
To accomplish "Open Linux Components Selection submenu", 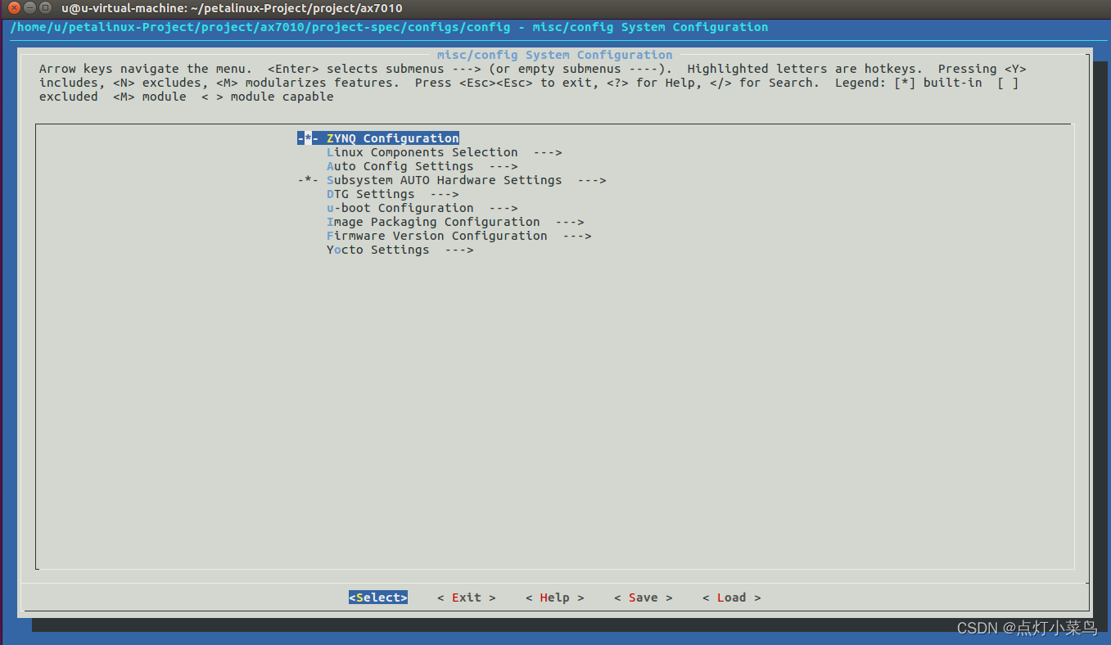I will pos(444,152).
